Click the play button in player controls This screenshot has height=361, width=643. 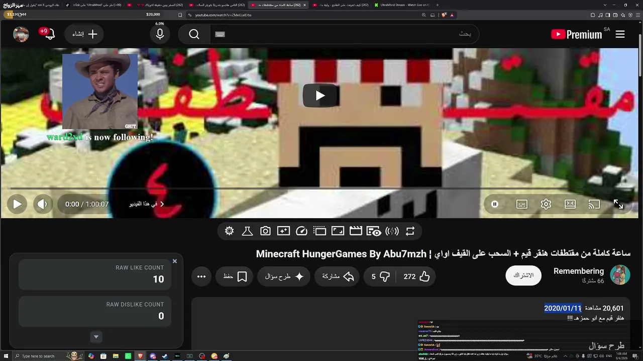pyautogui.click(x=17, y=204)
